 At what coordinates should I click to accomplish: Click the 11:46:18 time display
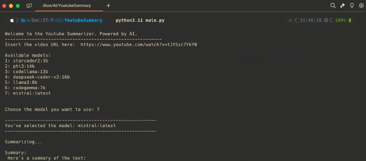(x=311, y=21)
